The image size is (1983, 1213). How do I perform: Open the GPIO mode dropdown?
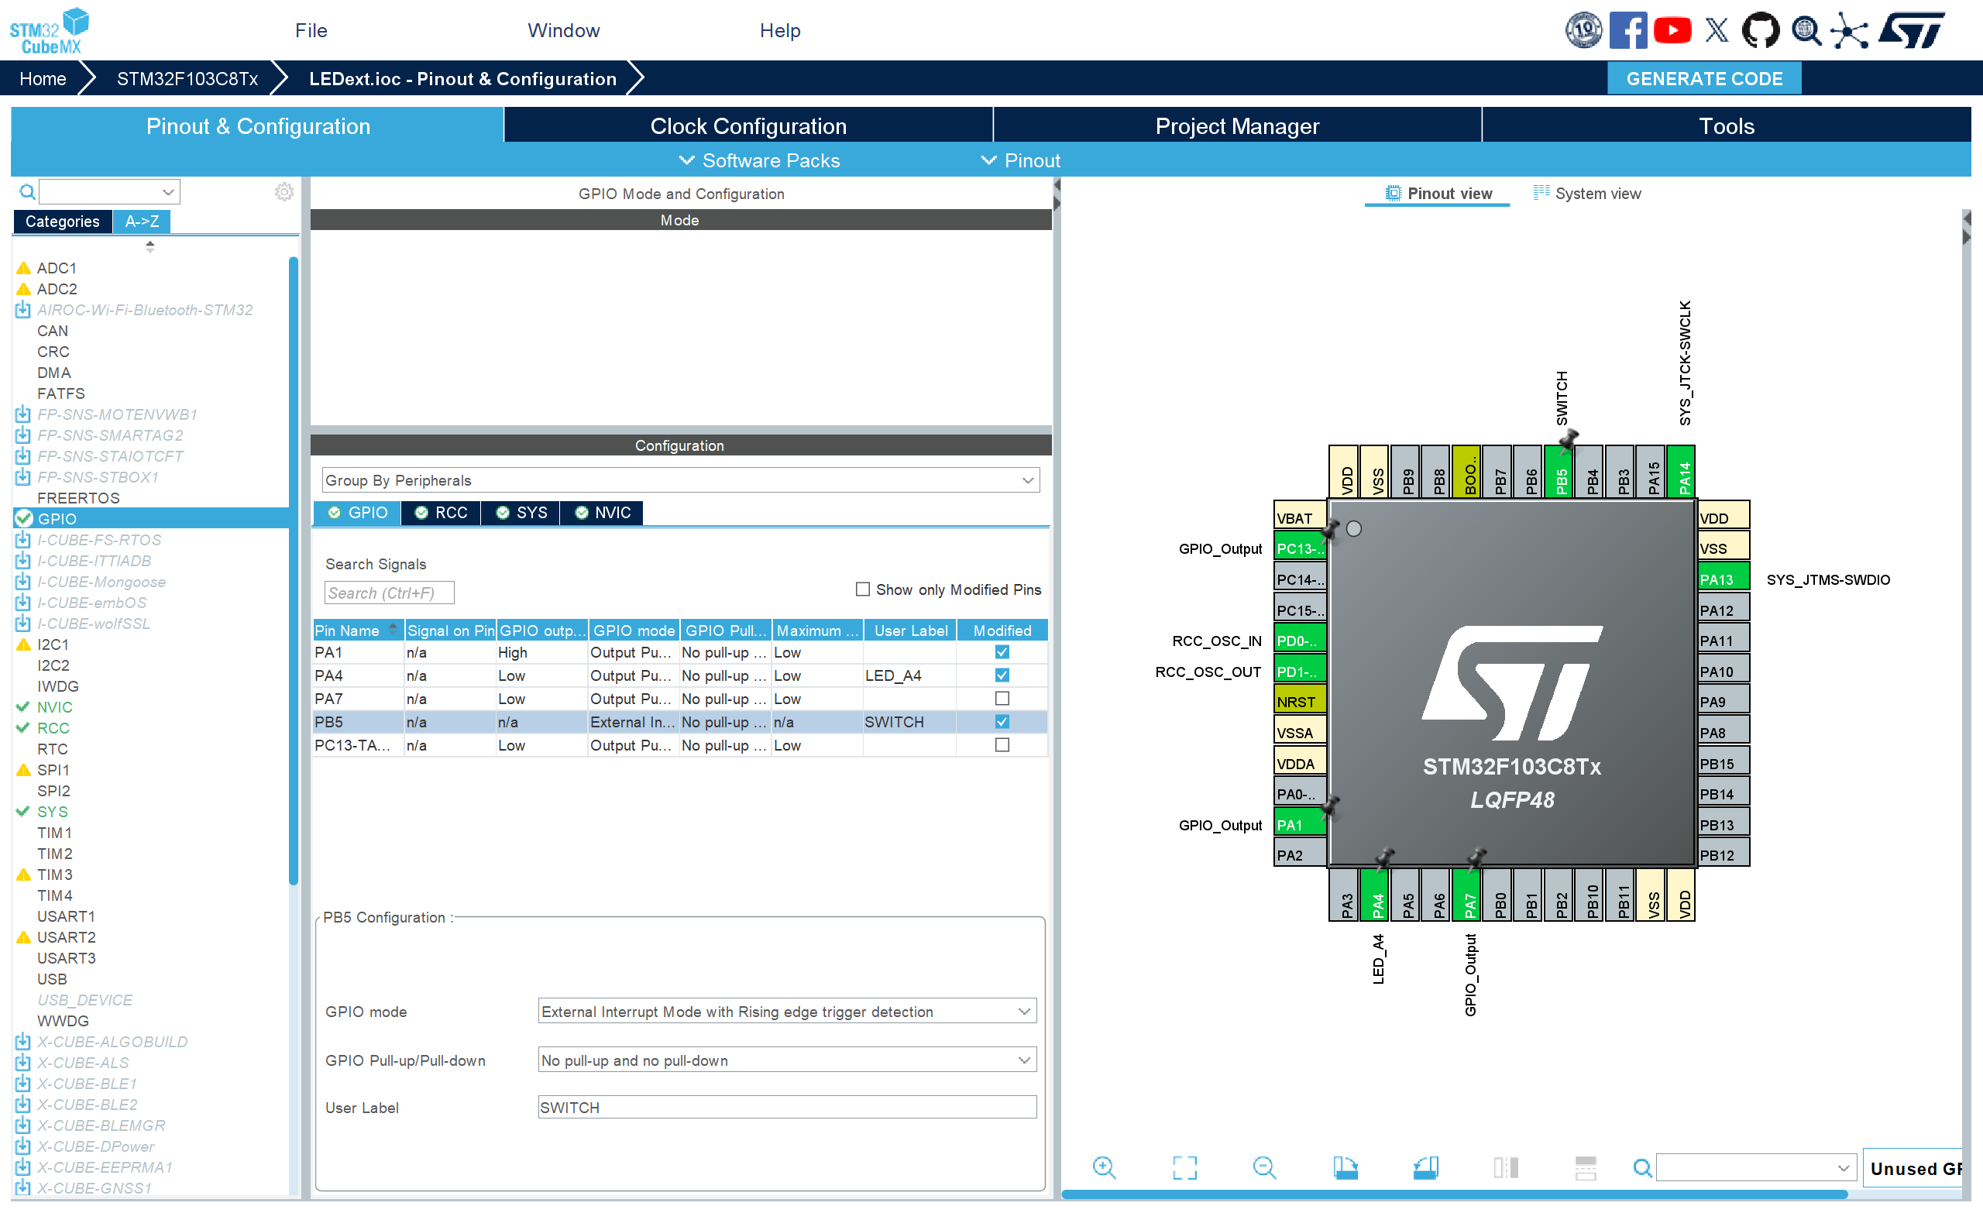click(787, 1012)
